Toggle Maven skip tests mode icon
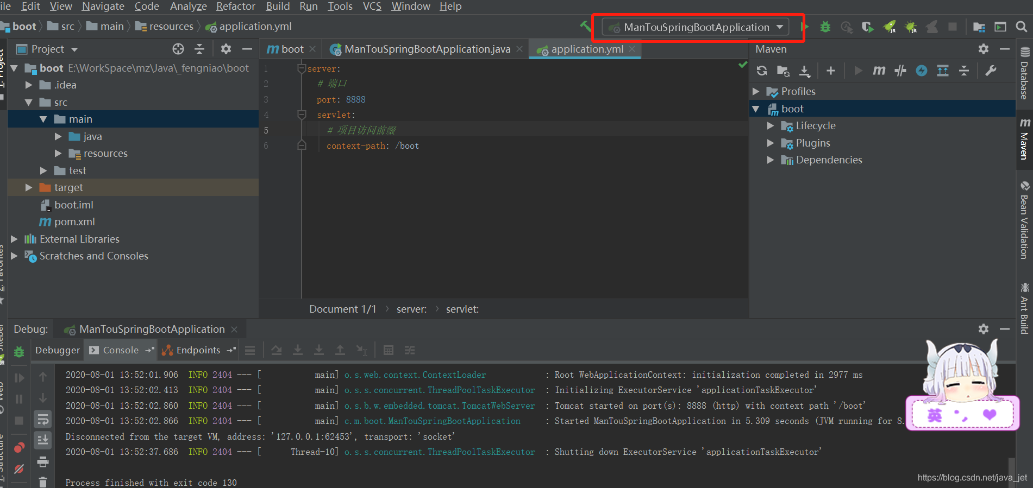The width and height of the screenshot is (1033, 488). point(922,71)
